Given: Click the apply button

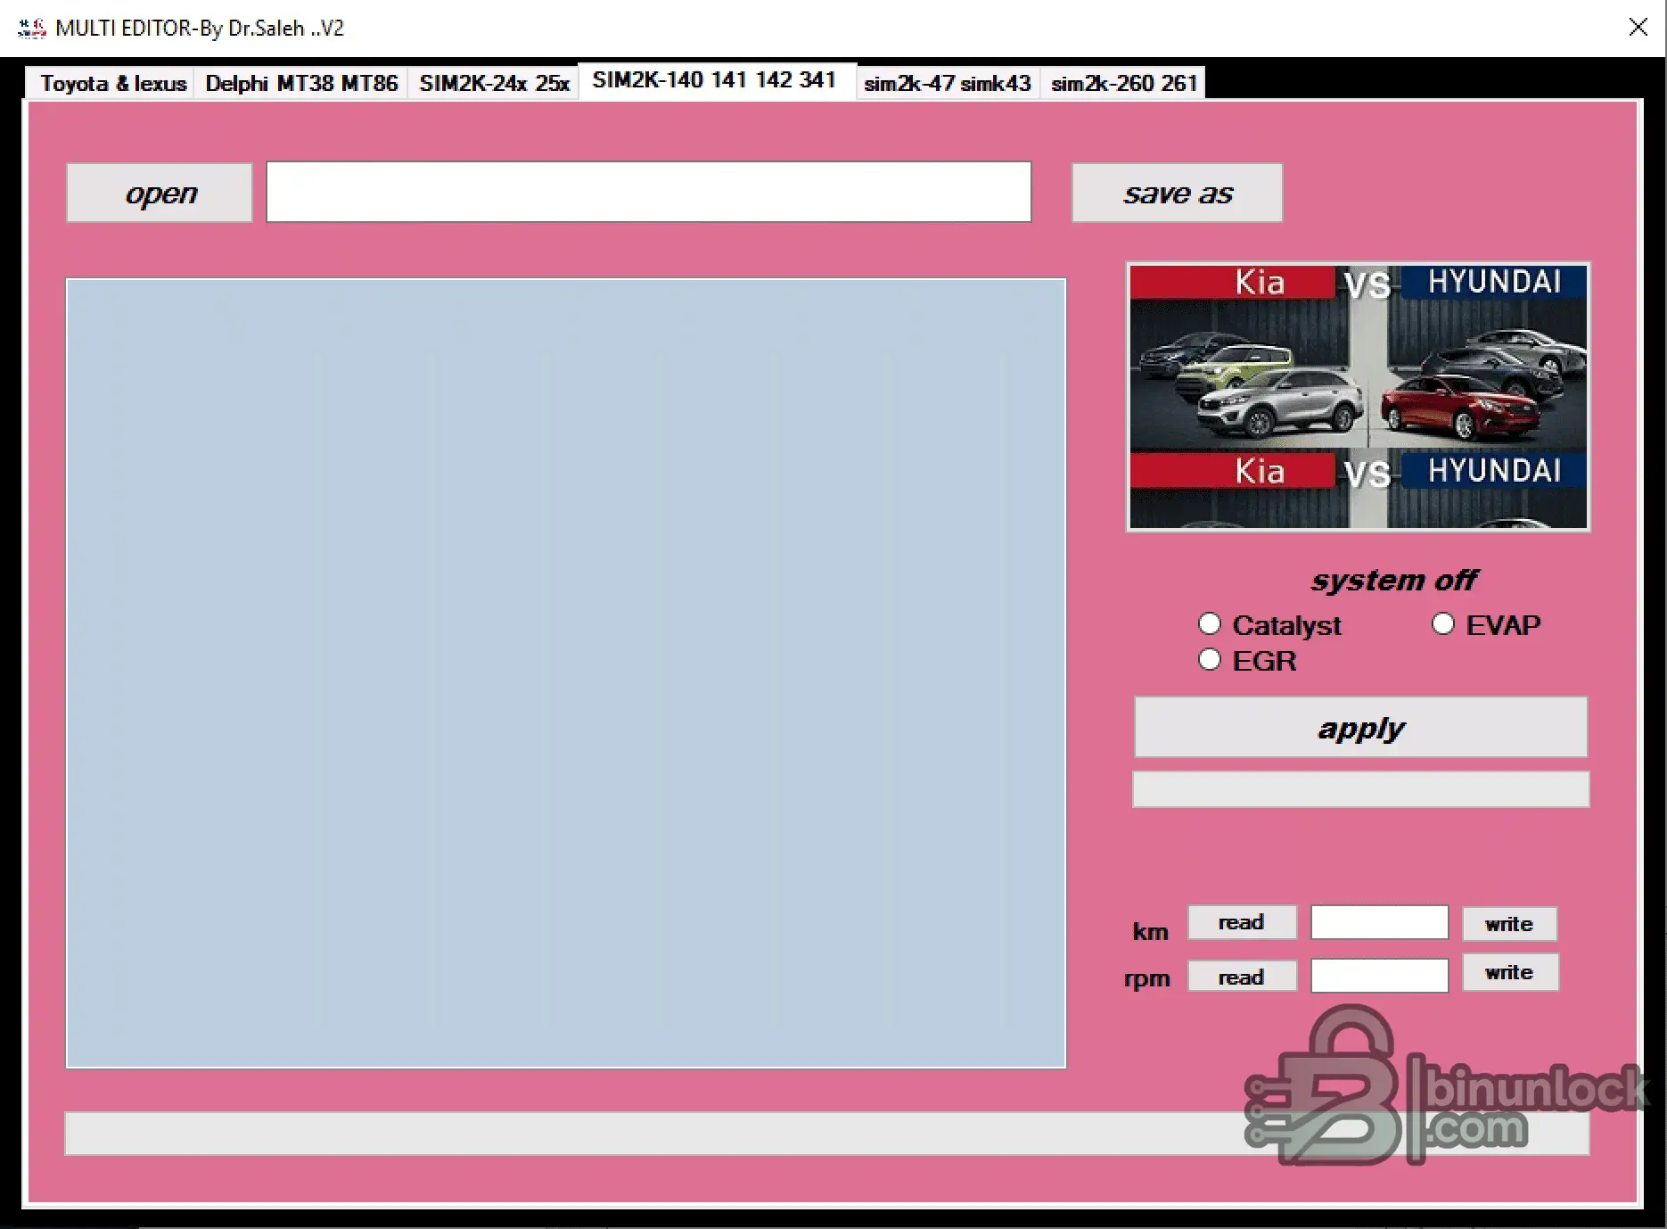Looking at the screenshot, I should [1360, 728].
